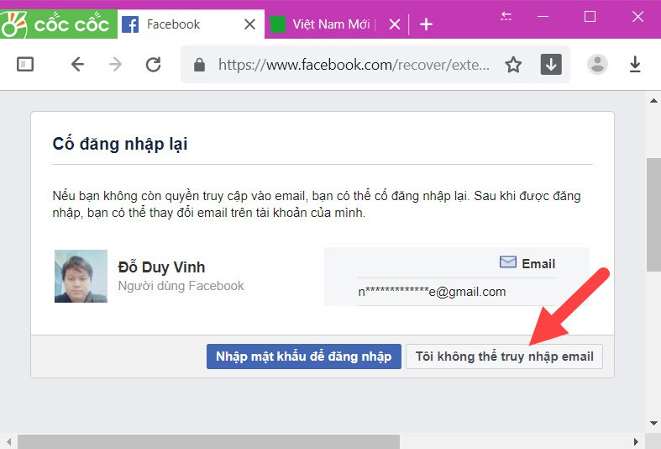Switch to the Facebook tab
The width and height of the screenshot is (661, 449).
(x=191, y=24)
